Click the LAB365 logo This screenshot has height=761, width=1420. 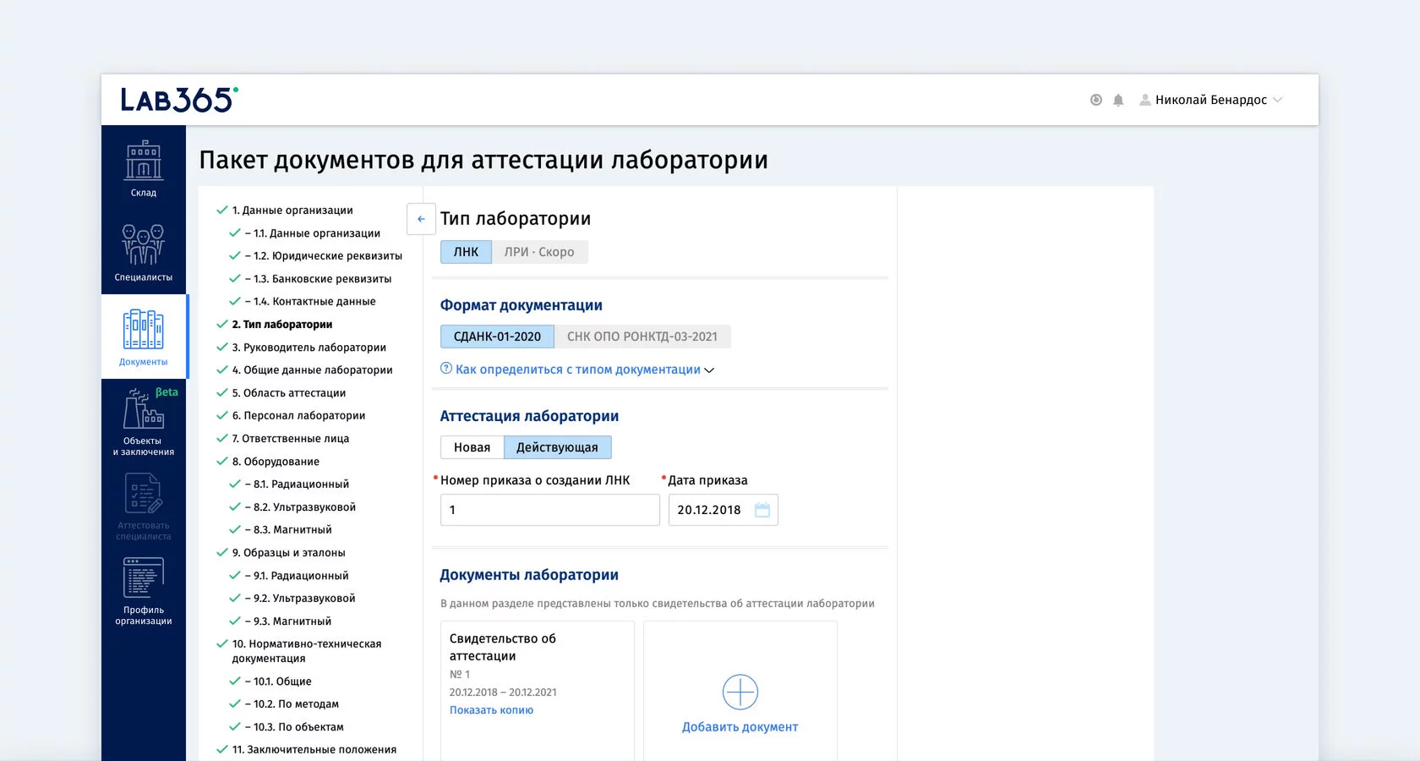point(179,100)
